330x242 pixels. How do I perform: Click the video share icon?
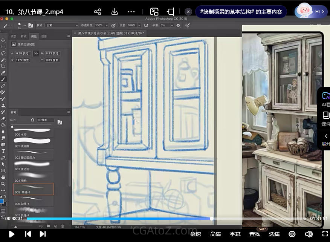pos(98,12)
